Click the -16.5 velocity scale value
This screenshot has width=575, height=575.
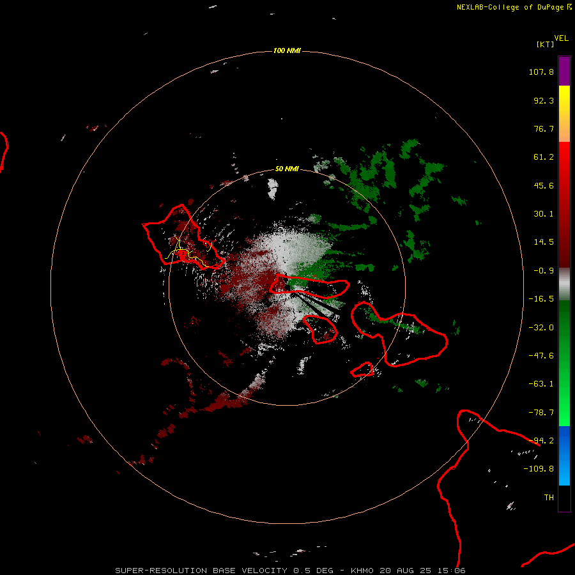coord(541,299)
